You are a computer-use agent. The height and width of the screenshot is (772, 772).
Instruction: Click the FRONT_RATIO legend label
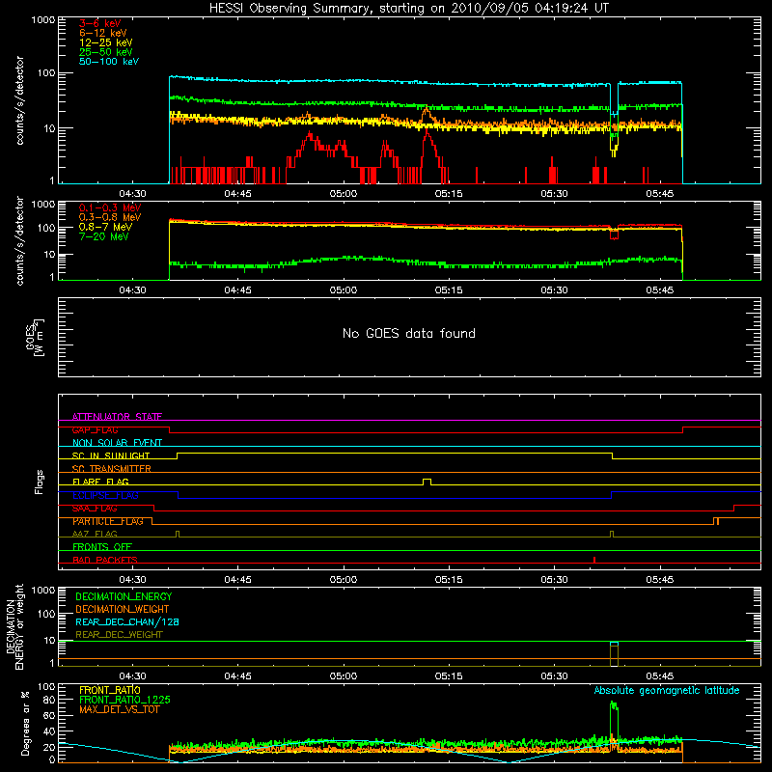point(110,690)
